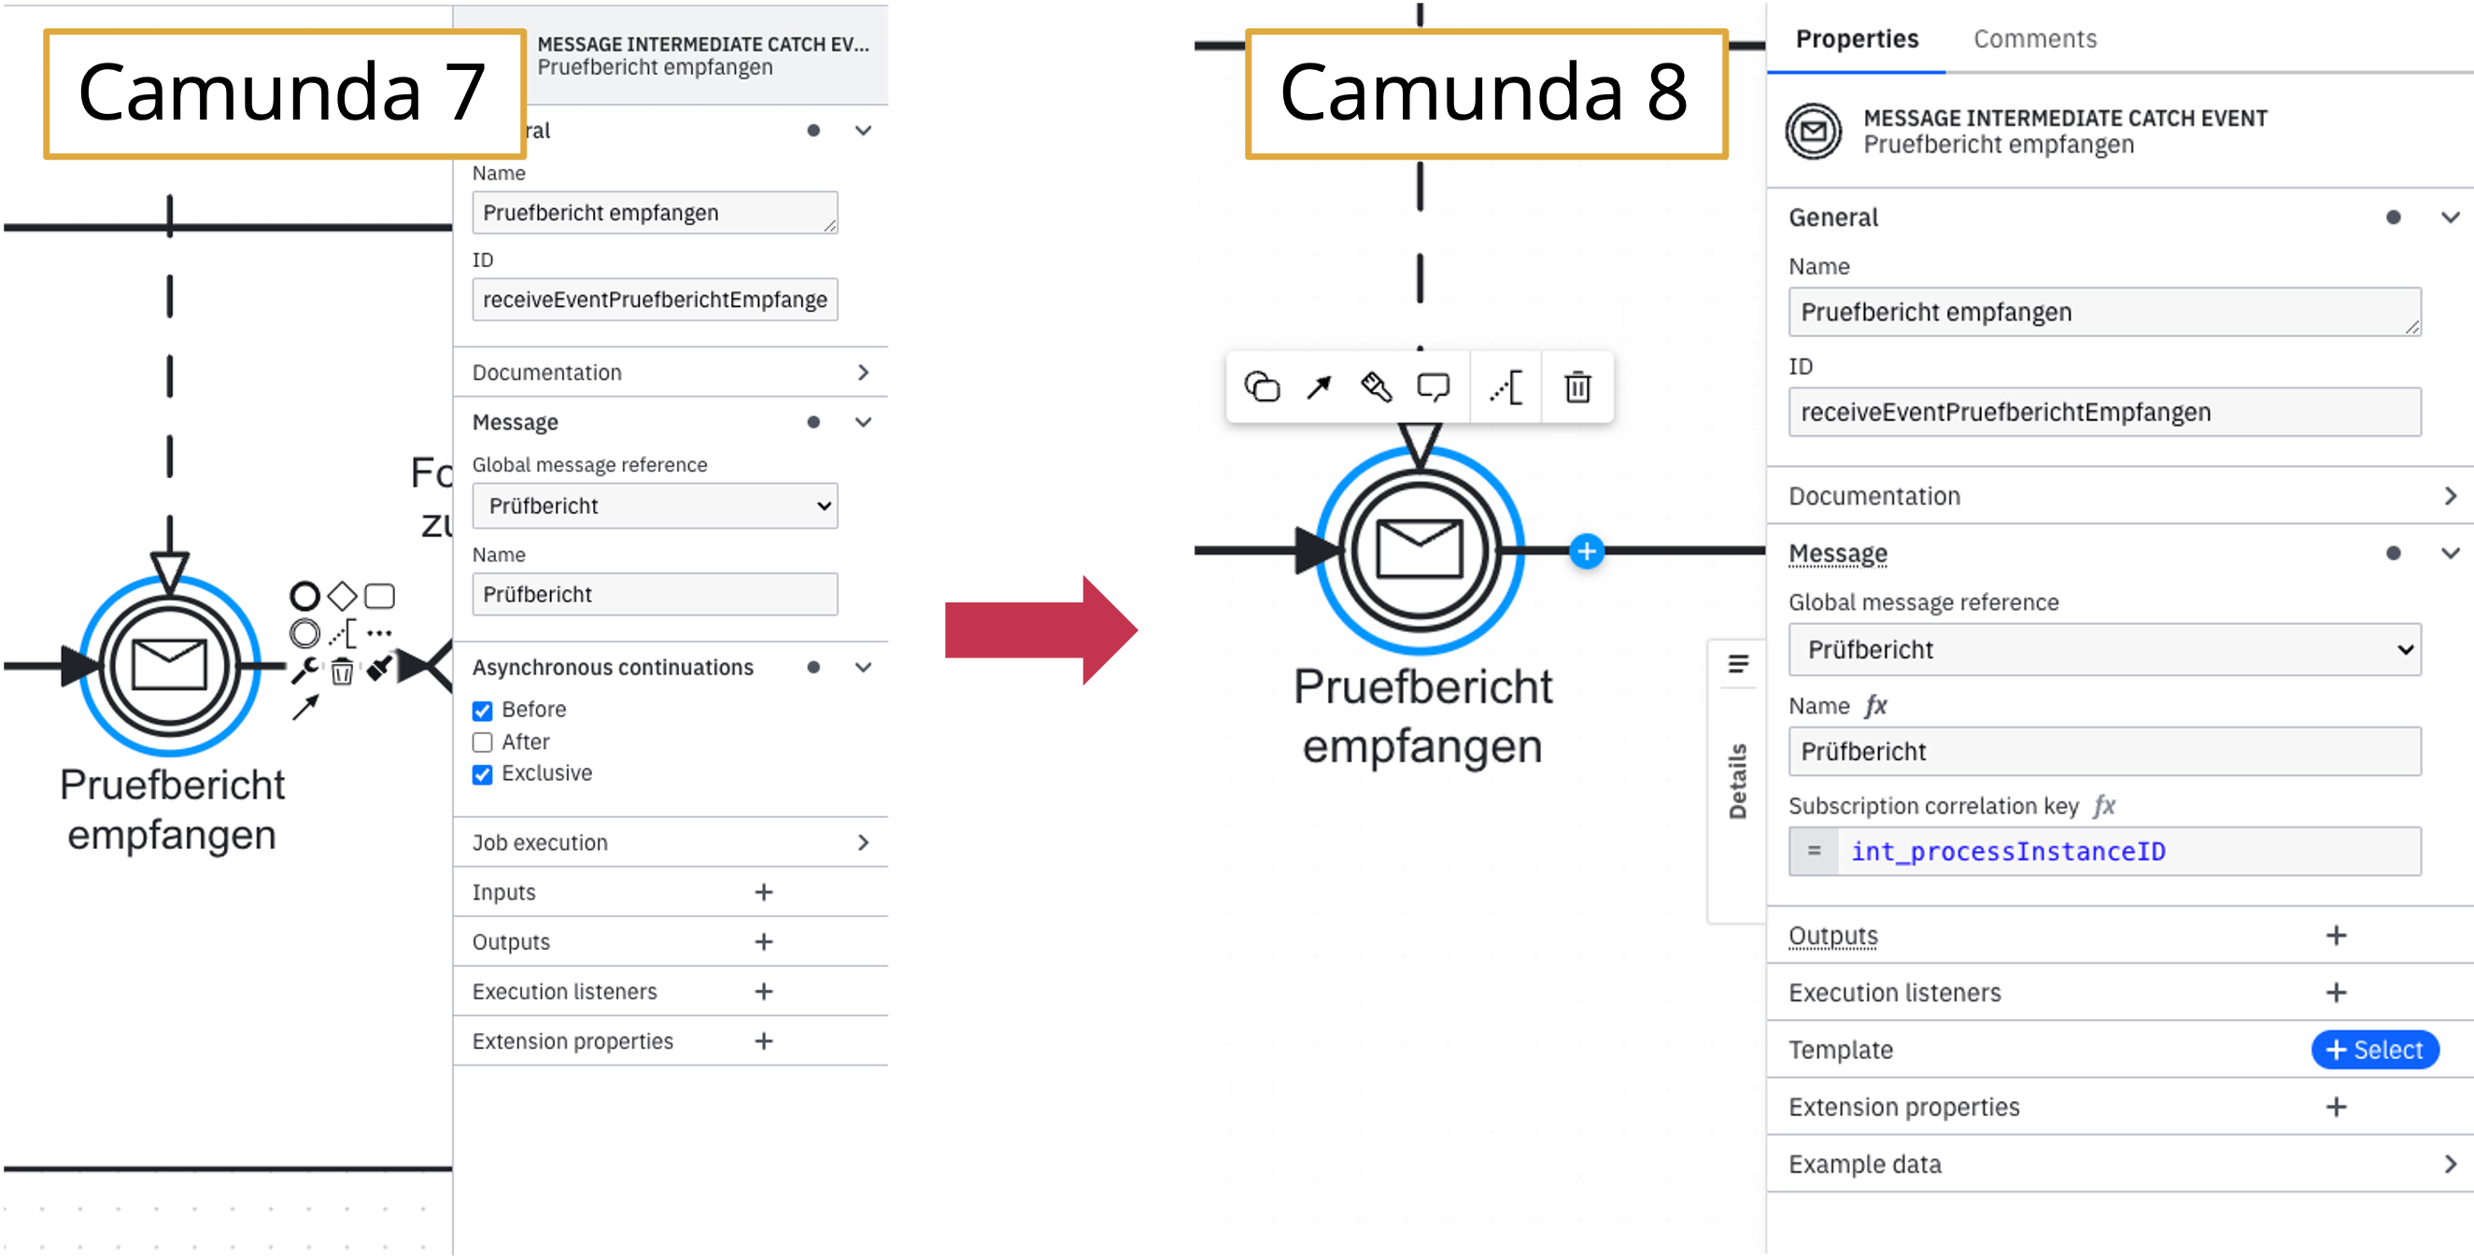The width and height of the screenshot is (2474, 1258).
Task: Collapse Asynchronous continuations section chevron
Action: point(863,668)
